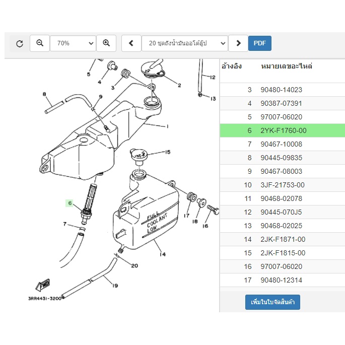The width and height of the screenshot is (345, 345).
Task: Click reference label 1 on the oil tank
Action: coord(168,126)
